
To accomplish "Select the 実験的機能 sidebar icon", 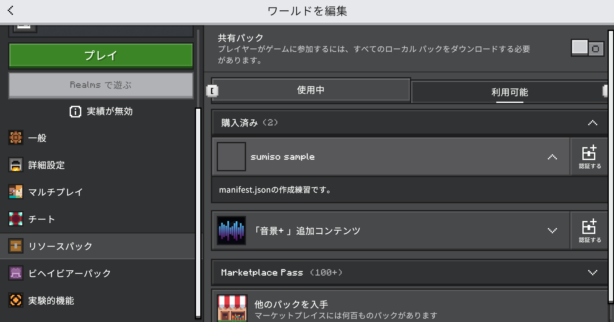I will coord(15,300).
